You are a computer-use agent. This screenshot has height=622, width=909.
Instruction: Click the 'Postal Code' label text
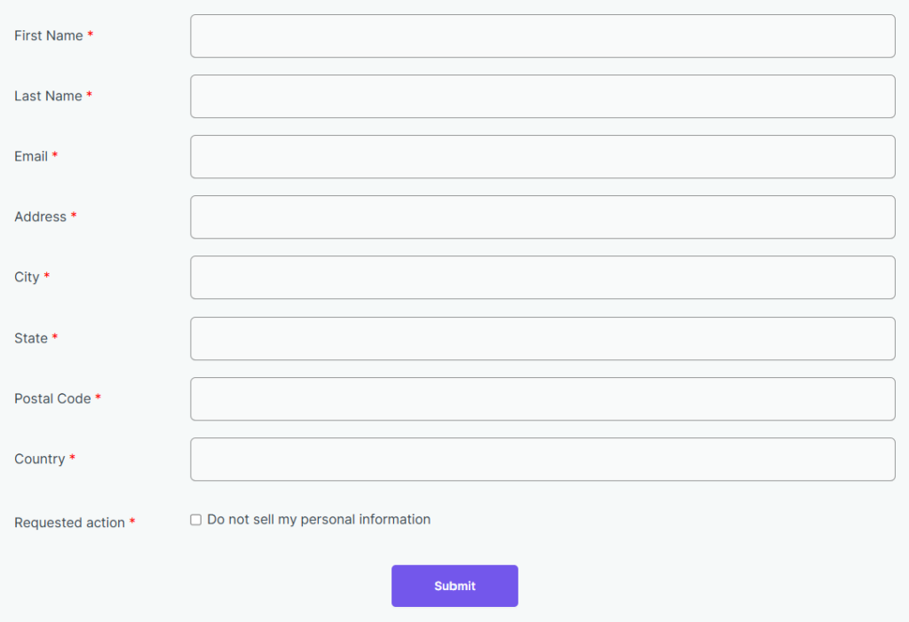(50, 398)
